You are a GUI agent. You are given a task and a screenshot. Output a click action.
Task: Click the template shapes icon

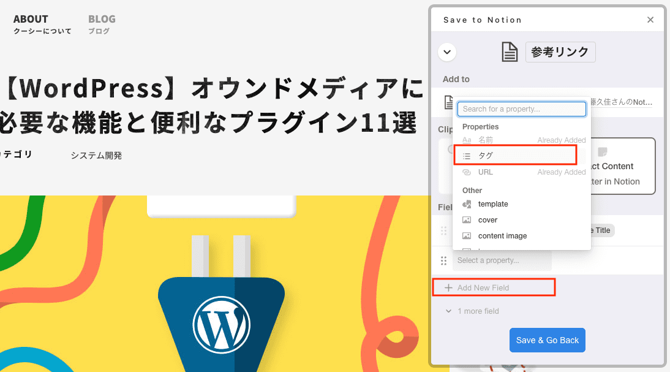pyautogui.click(x=467, y=204)
